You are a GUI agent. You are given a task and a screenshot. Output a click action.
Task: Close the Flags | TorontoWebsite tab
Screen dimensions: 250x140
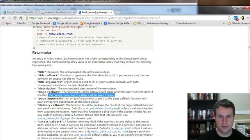[x=36, y=12]
